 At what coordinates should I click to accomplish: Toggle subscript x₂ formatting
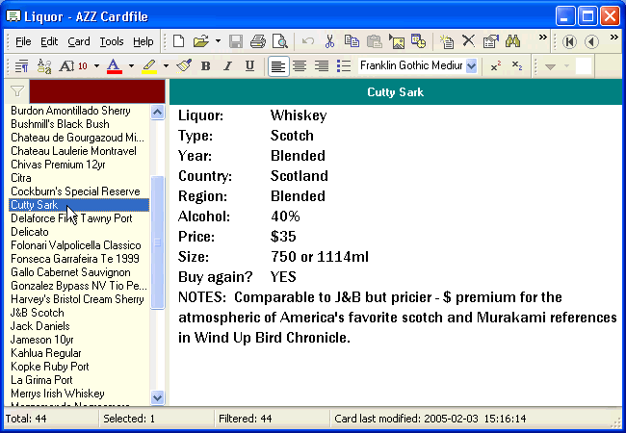click(x=517, y=65)
